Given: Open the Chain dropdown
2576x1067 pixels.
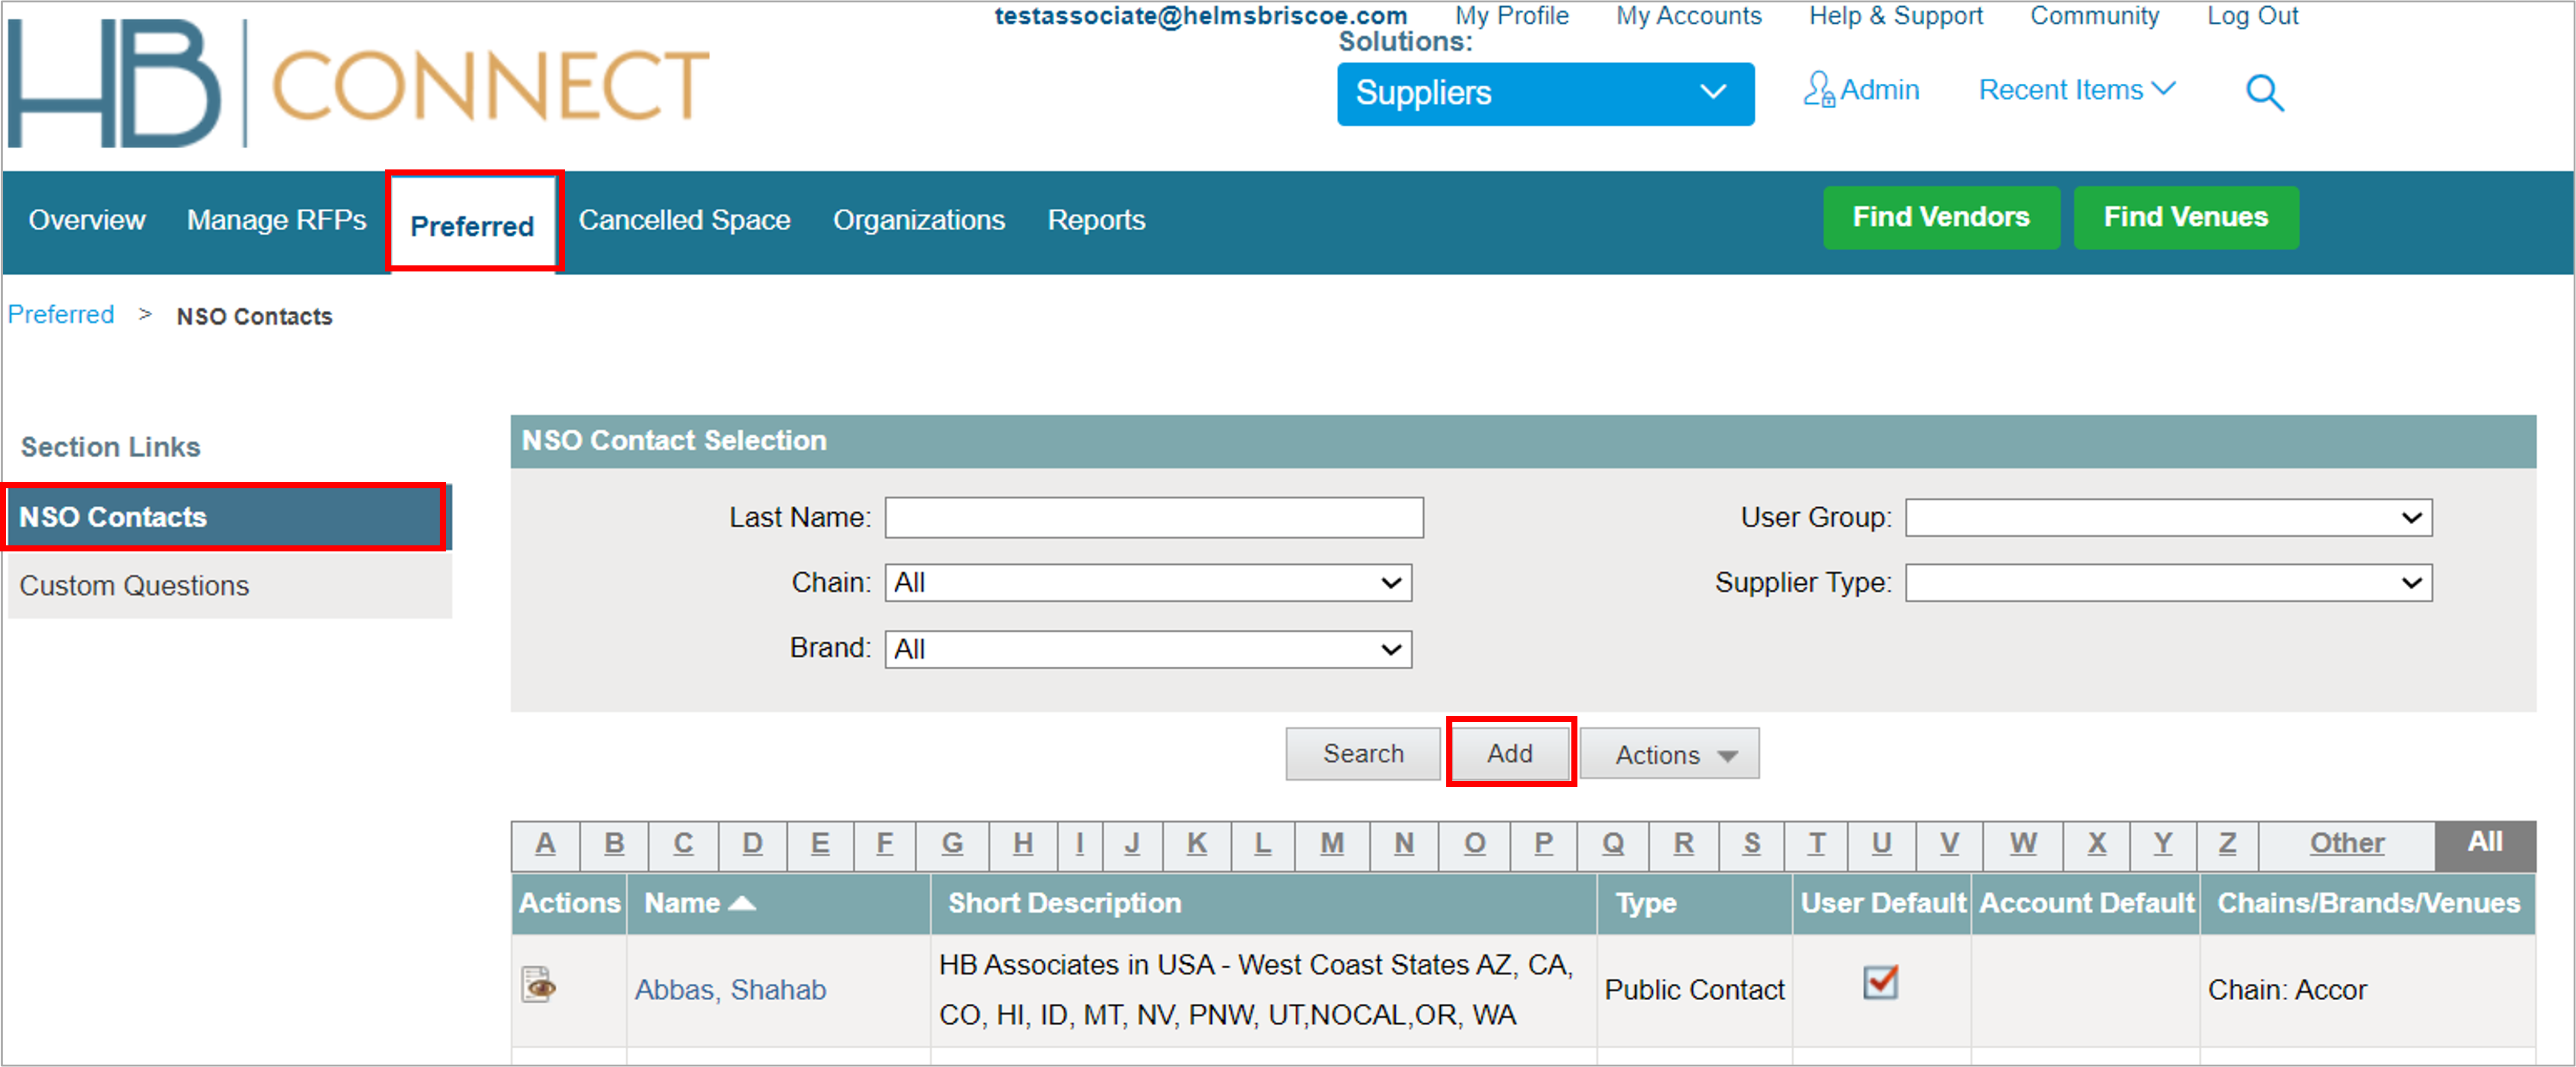Looking at the screenshot, I should (x=1147, y=583).
